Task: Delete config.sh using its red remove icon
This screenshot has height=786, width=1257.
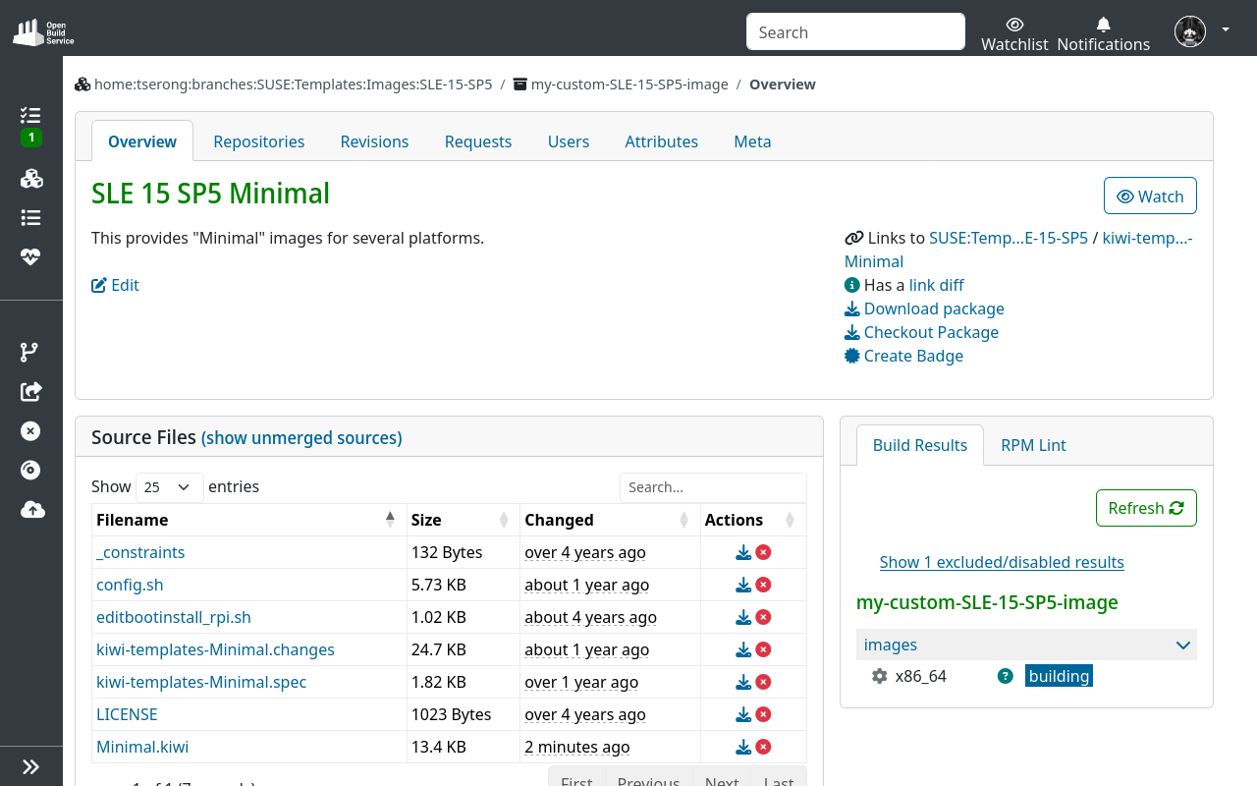Action: pyautogui.click(x=764, y=585)
